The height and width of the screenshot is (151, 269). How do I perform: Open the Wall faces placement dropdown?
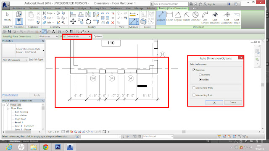(x=49, y=36)
